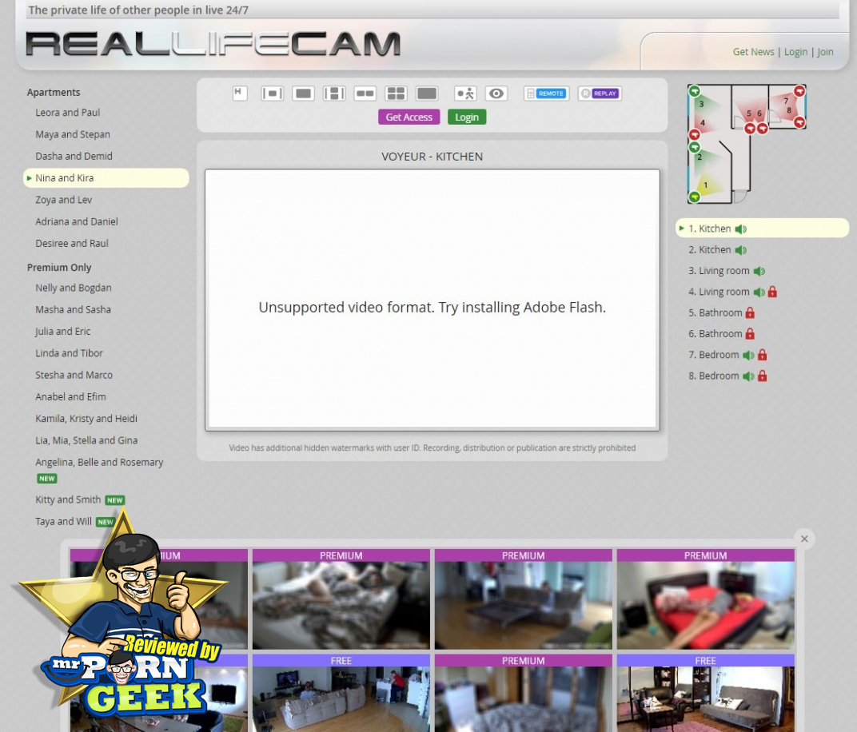Select camera 2 green marker on floor plan

click(694, 147)
